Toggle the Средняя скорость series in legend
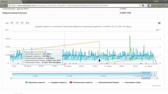This screenshot has height=94, width=168. pyautogui.click(x=57, y=83)
